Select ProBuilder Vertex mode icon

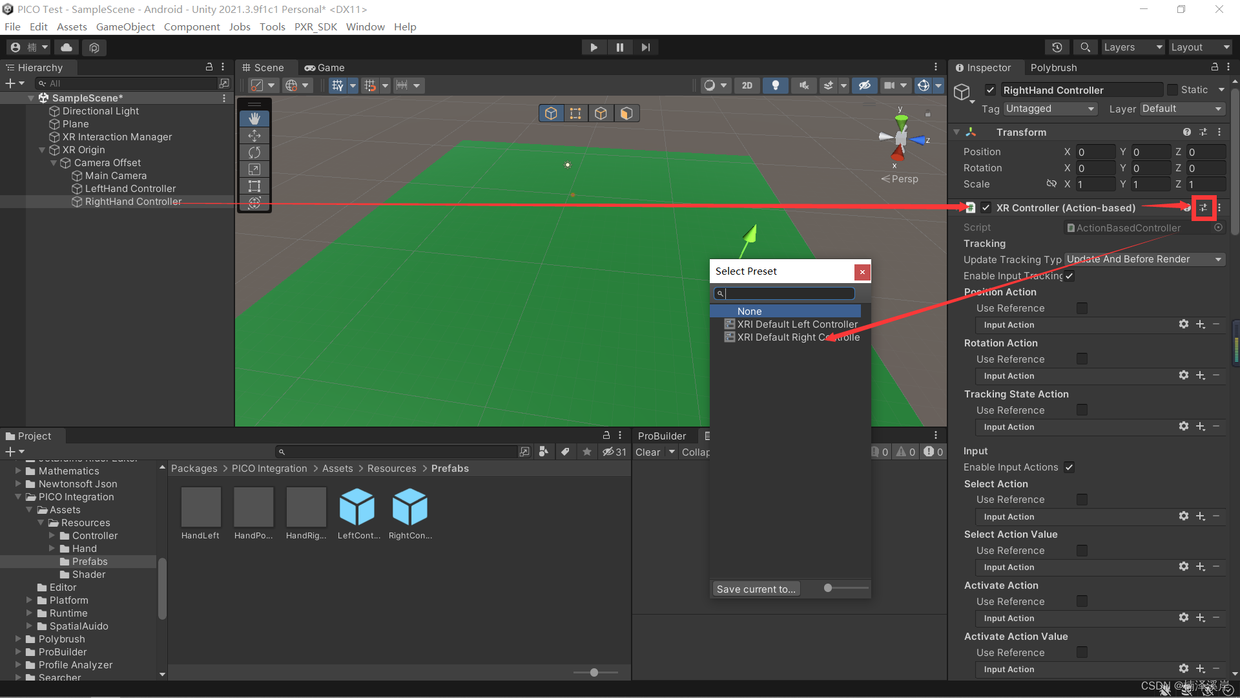tap(575, 114)
